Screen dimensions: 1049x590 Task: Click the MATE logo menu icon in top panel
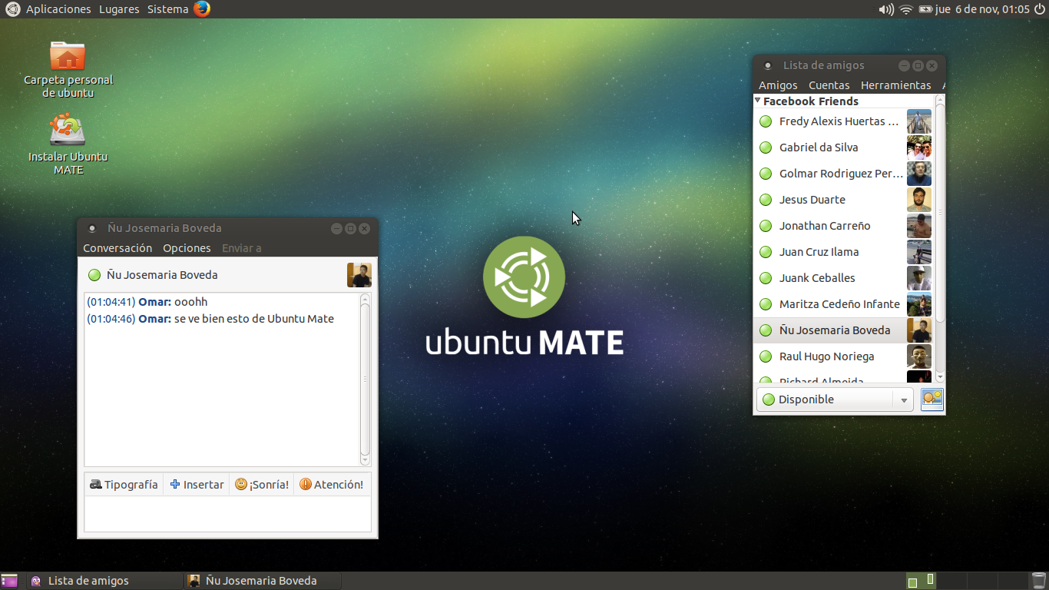pyautogui.click(x=12, y=9)
